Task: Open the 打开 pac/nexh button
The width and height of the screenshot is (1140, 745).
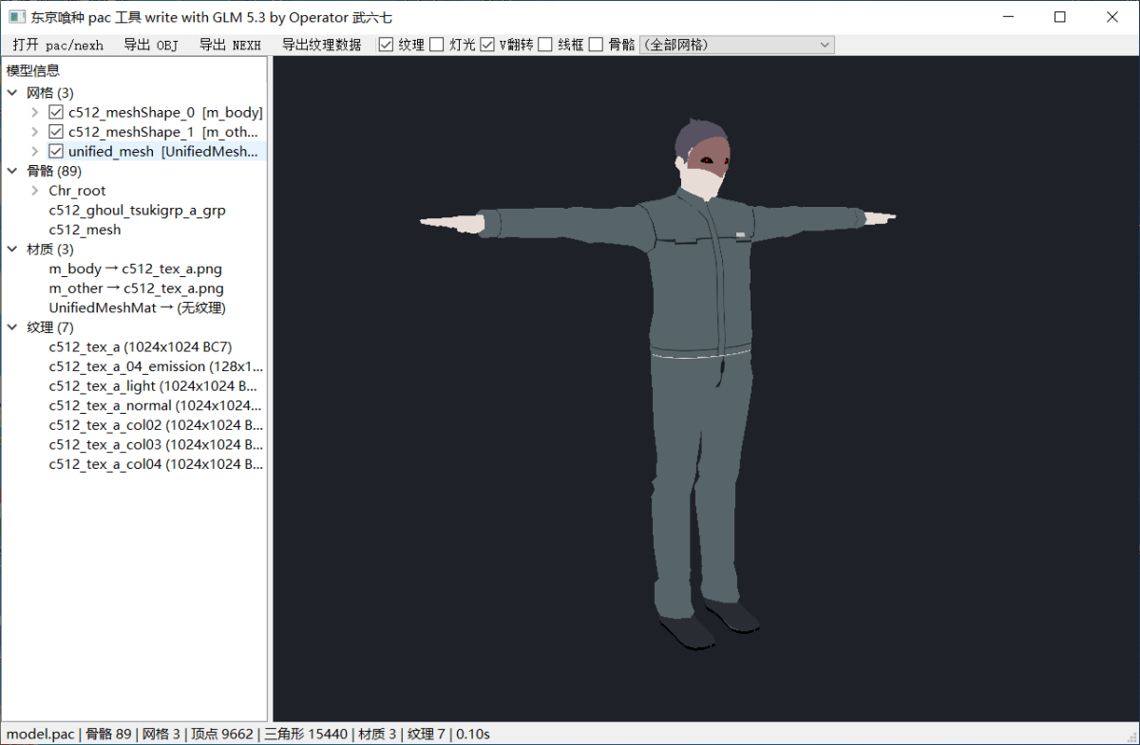Action: coord(58,45)
